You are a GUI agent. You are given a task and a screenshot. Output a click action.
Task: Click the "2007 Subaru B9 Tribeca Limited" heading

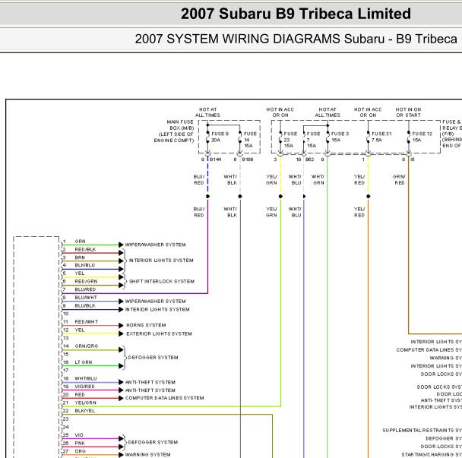[x=296, y=14]
